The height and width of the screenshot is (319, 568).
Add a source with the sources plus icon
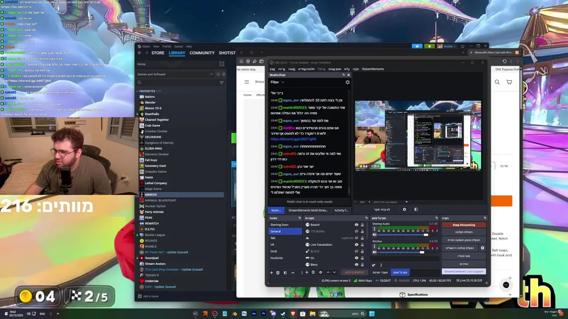(307, 272)
